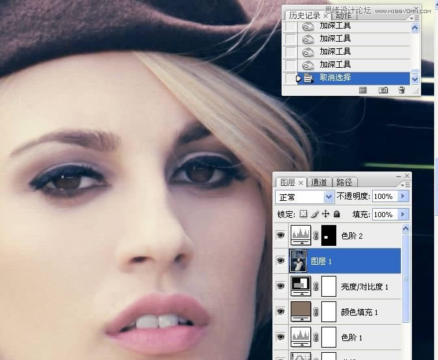This screenshot has height=360, width=438.
Task: Open the blend mode dropdown showing 正常
Action: tap(306, 196)
